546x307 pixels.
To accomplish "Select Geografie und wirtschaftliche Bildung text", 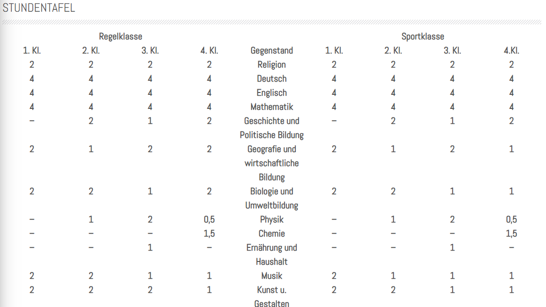I will pos(272,163).
